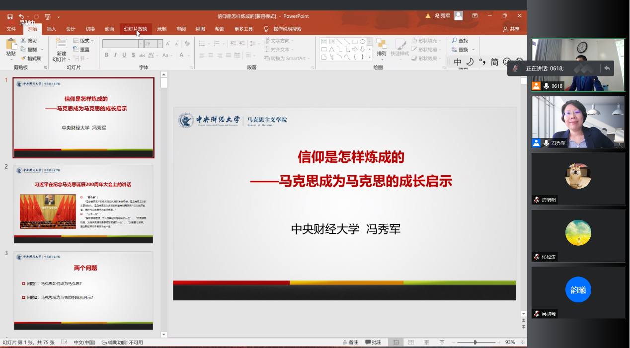Open the font size dropdown showing 28
The image size is (630, 348).
point(160,44)
